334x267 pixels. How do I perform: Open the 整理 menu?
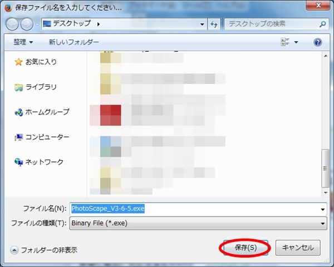[23, 42]
